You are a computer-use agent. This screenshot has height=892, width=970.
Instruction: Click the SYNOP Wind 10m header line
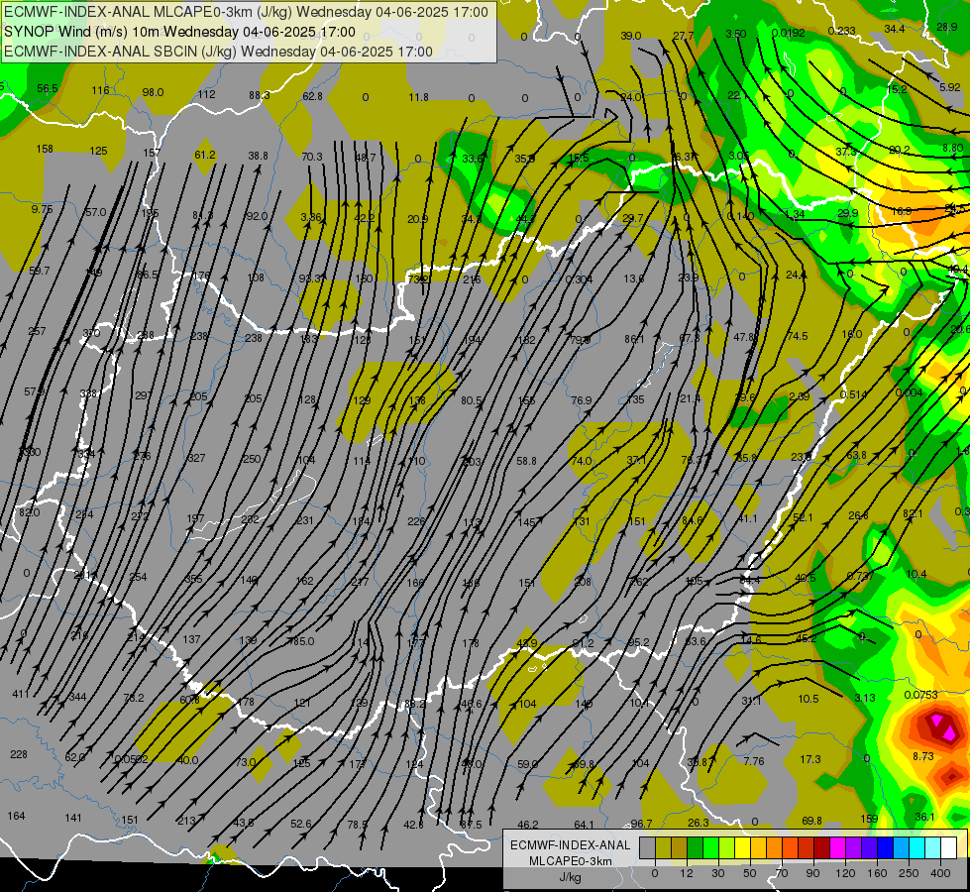coord(179,32)
